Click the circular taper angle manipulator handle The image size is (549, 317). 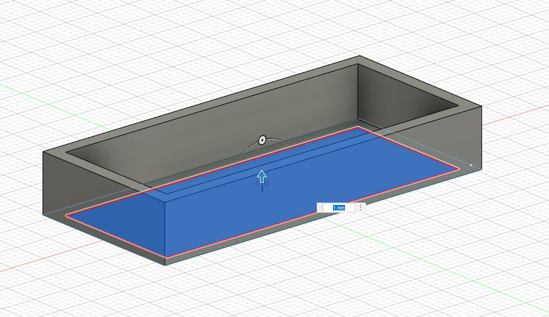point(262,140)
